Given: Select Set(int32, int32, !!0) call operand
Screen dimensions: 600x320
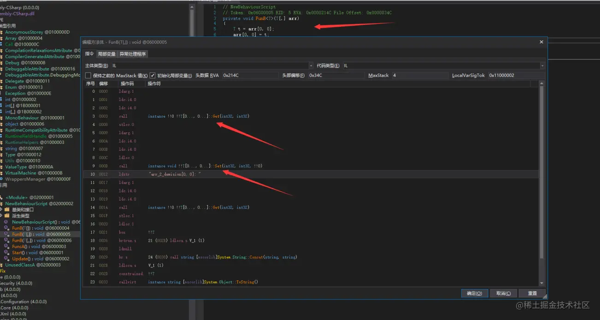Looking at the screenshot, I should [x=205, y=166].
